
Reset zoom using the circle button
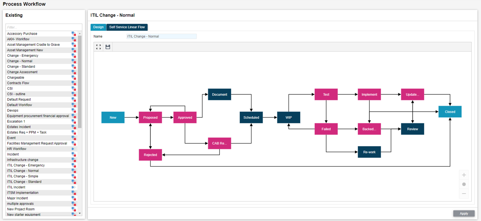[x=464, y=184]
